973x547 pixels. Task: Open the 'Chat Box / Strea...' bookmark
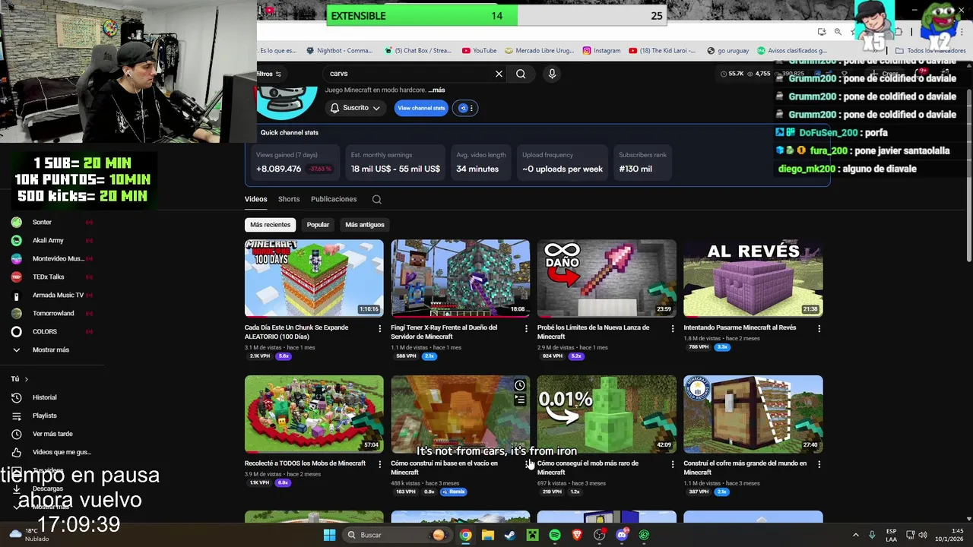pyautogui.click(x=418, y=51)
